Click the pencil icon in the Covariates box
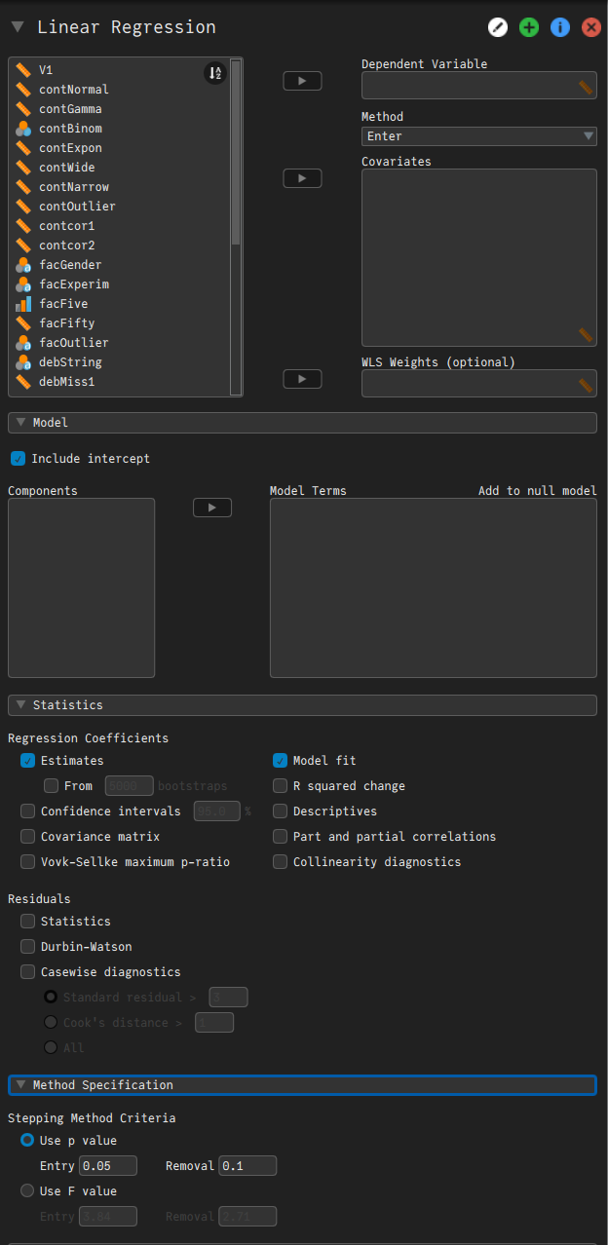The image size is (608, 1245). click(586, 335)
